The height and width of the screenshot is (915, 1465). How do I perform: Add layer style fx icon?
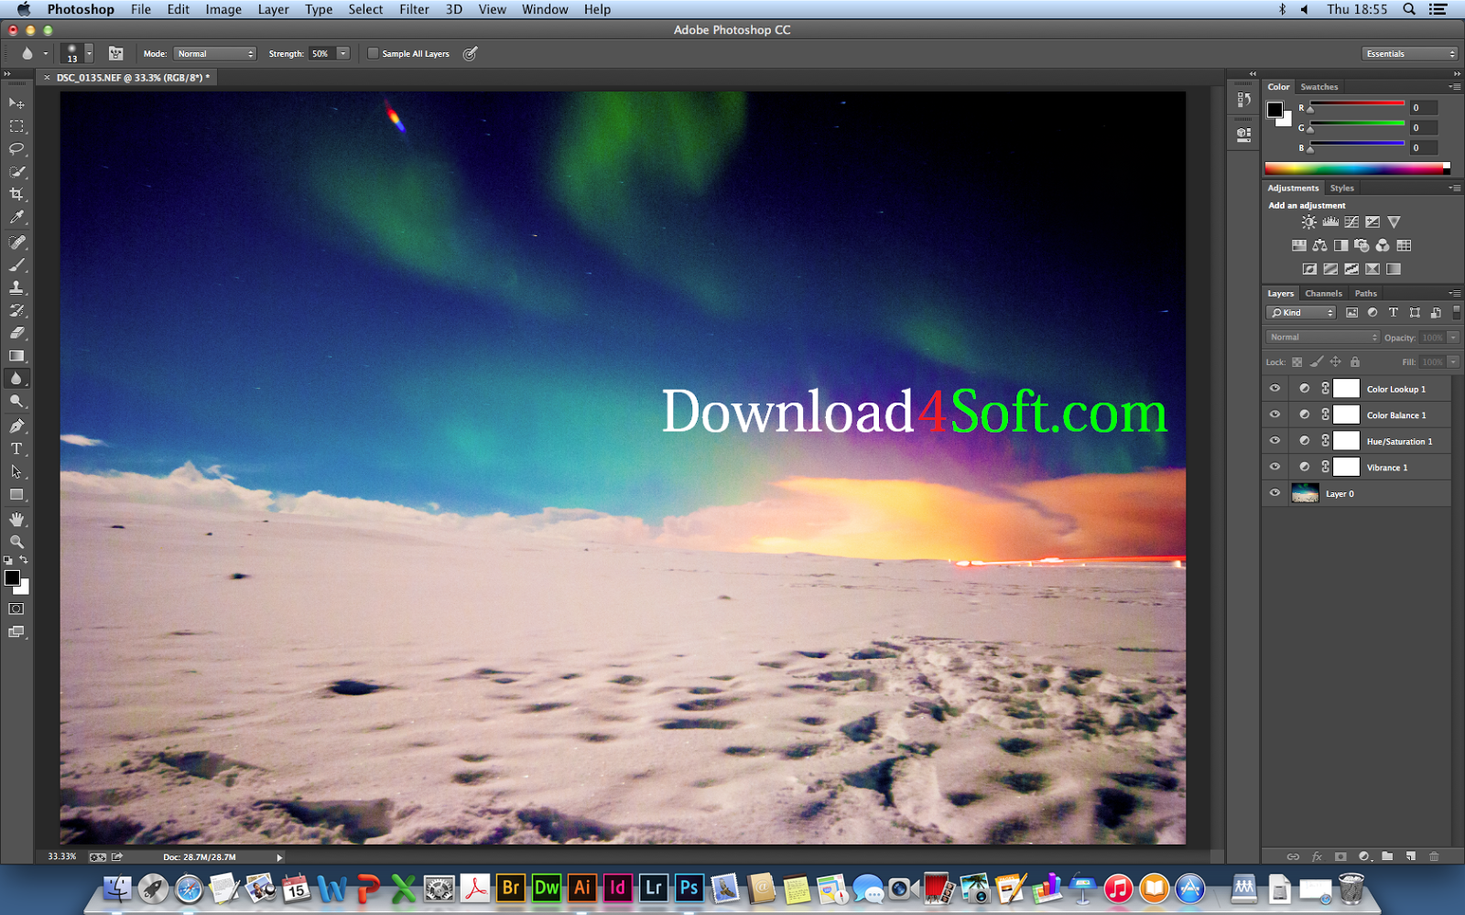click(1317, 856)
